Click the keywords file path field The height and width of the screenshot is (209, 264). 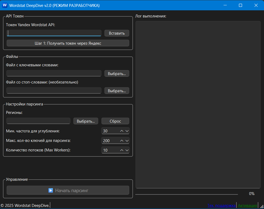point(54,73)
